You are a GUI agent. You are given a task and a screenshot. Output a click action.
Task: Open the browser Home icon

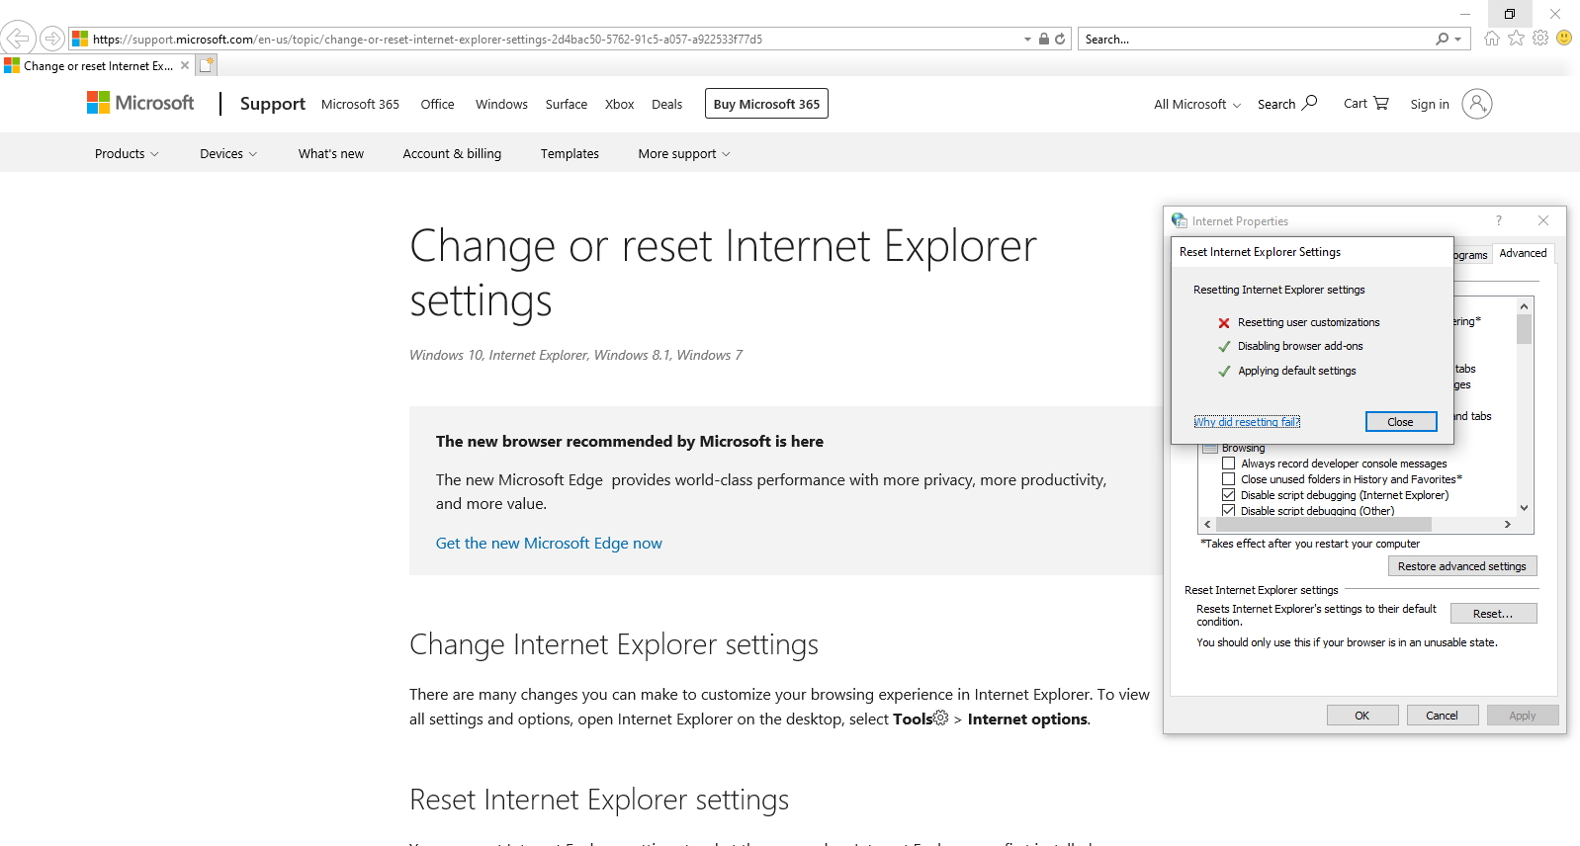click(x=1492, y=38)
